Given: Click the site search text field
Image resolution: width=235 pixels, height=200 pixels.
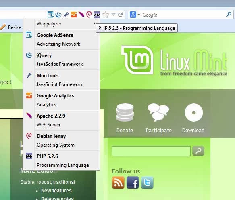Looking at the screenshot, I should point(151,151).
